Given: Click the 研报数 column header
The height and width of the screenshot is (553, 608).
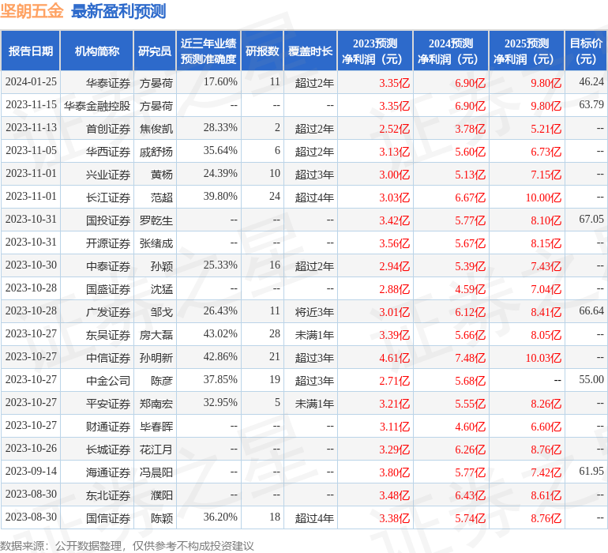Looking at the screenshot, I should point(262,51).
